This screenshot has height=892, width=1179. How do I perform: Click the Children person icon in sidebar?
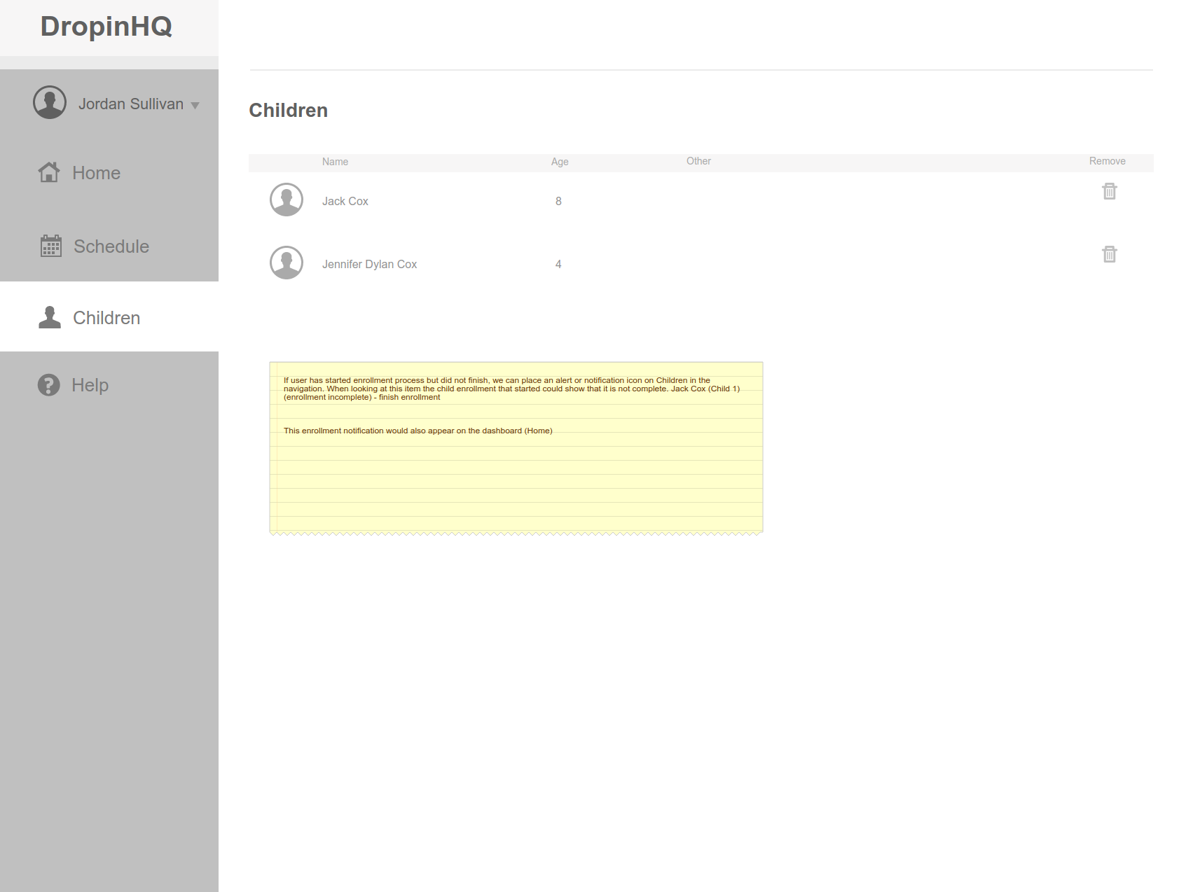[50, 317]
